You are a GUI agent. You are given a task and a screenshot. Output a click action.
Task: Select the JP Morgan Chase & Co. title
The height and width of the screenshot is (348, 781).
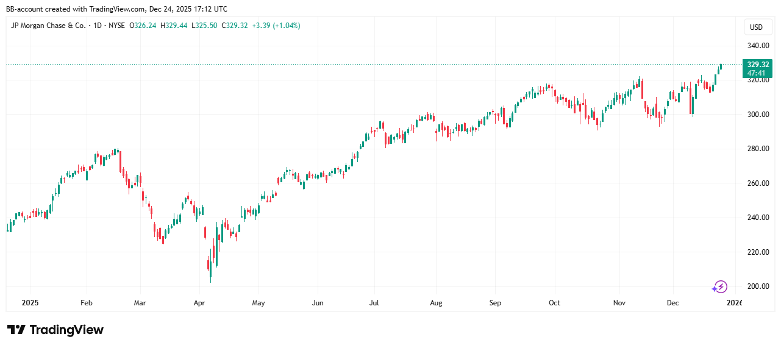coord(49,26)
